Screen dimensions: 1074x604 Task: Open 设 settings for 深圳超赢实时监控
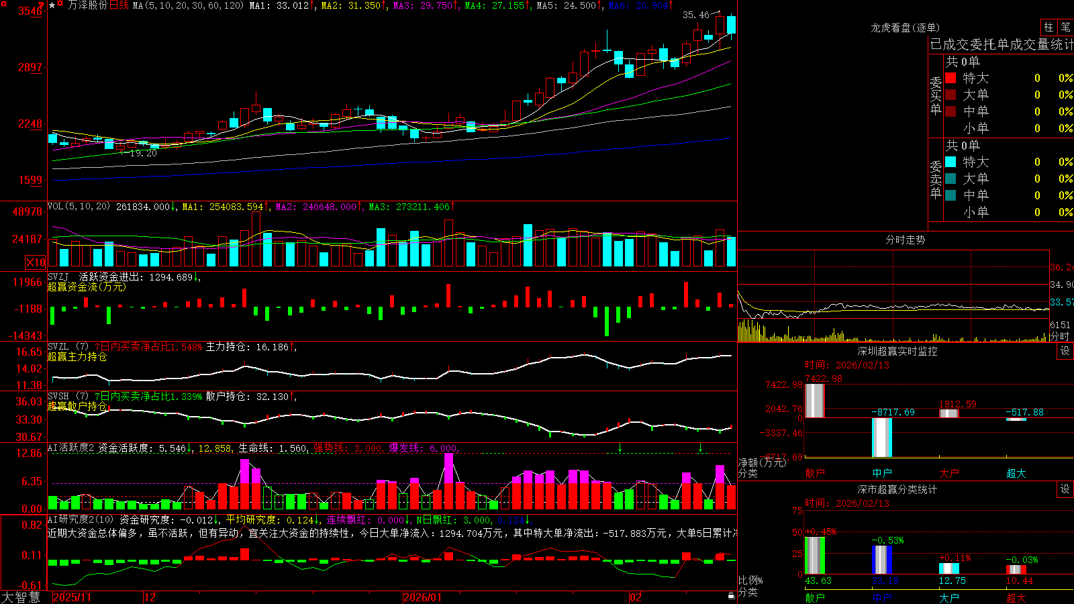coord(1065,351)
